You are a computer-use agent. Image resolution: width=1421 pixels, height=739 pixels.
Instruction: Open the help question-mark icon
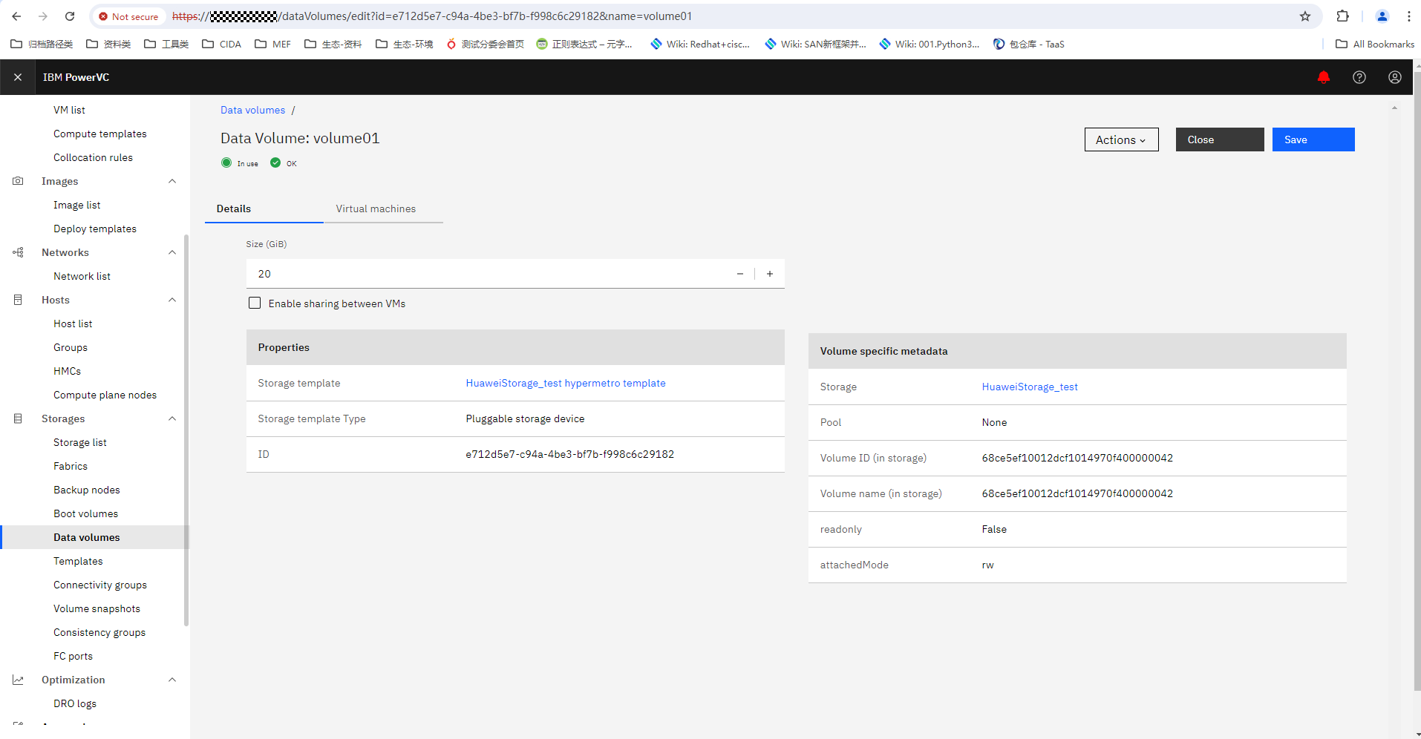pyautogui.click(x=1359, y=77)
